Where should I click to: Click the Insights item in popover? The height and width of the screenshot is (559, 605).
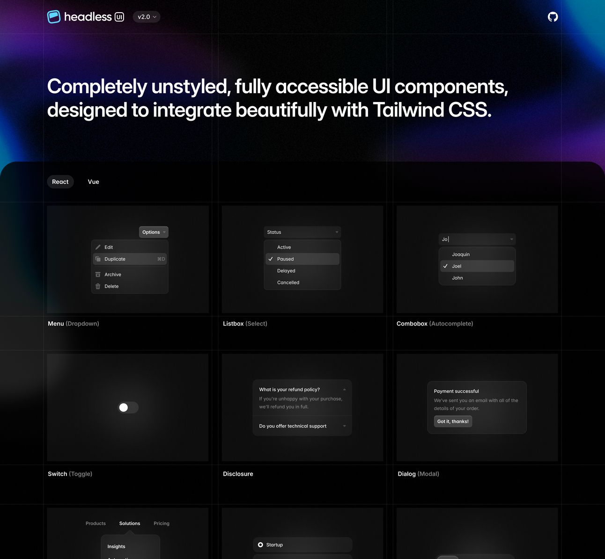pyautogui.click(x=116, y=546)
